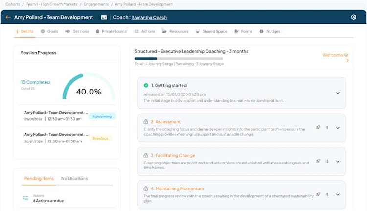The height and width of the screenshot is (211, 367).
Task: Expand the Maintaining Momentum stage chevron
Action: (x=338, y=195)
